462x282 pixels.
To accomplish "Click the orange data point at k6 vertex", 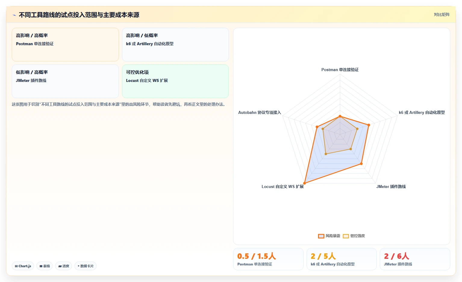I will pos(369,125).
